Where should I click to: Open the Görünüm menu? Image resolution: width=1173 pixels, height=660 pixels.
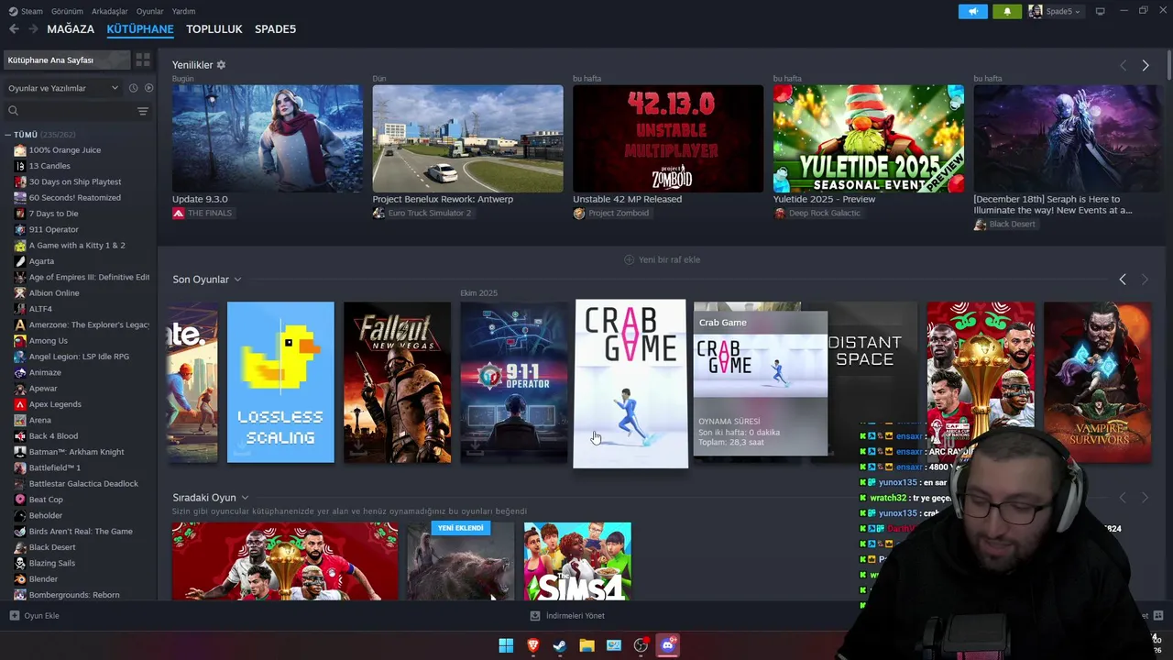point(67,11)
